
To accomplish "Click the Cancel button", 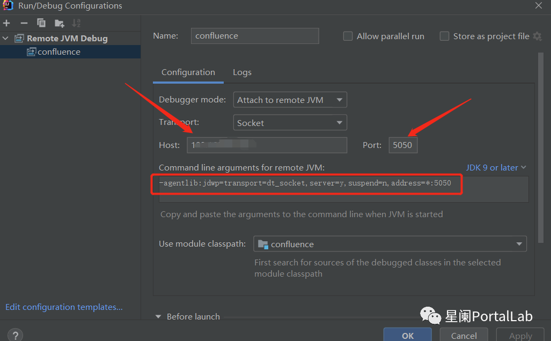I will (x=464, y=335).
